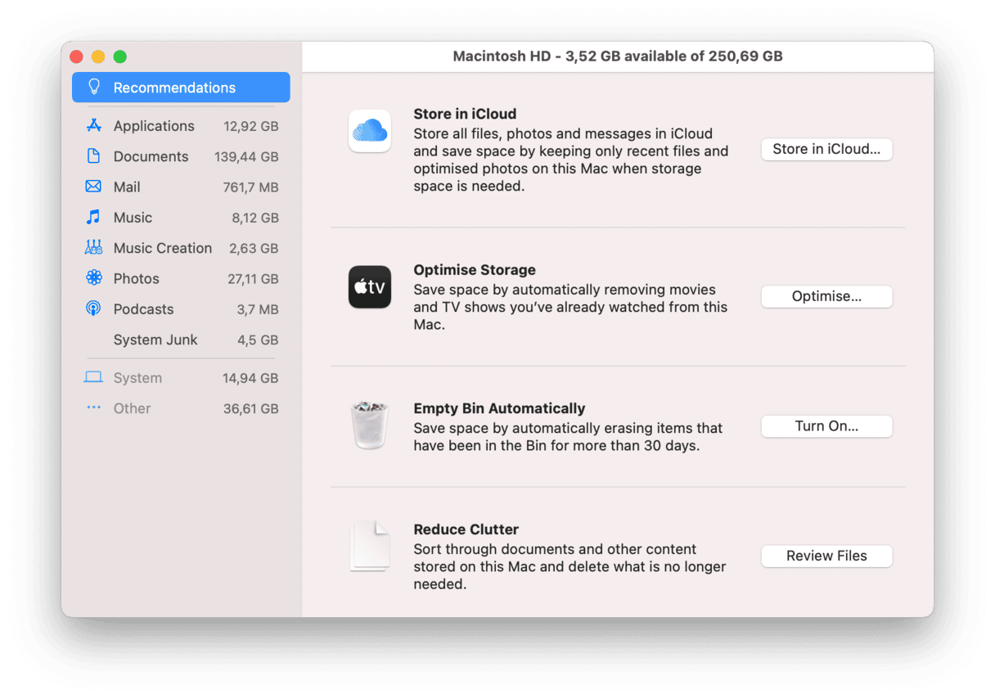
Task: Click the Store in iCloud heading
Action: [465, 114]
